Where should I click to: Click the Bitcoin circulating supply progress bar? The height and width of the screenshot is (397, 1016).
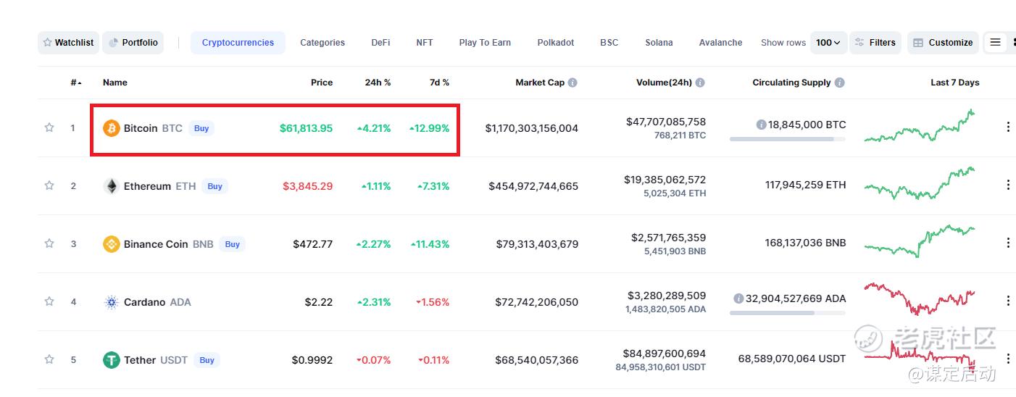787,138
